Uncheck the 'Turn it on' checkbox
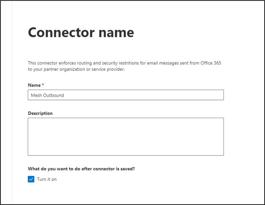The width and height of the screenshot is (265, 205). click(x=31, y=179)
